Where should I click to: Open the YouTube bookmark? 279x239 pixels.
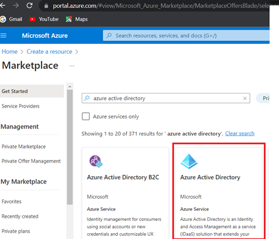pyautogui.click(x=44, y=19)
